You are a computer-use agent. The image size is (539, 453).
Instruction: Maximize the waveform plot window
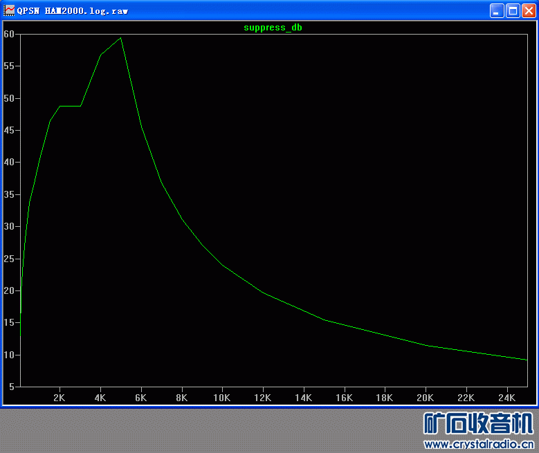tap(513, 10)
